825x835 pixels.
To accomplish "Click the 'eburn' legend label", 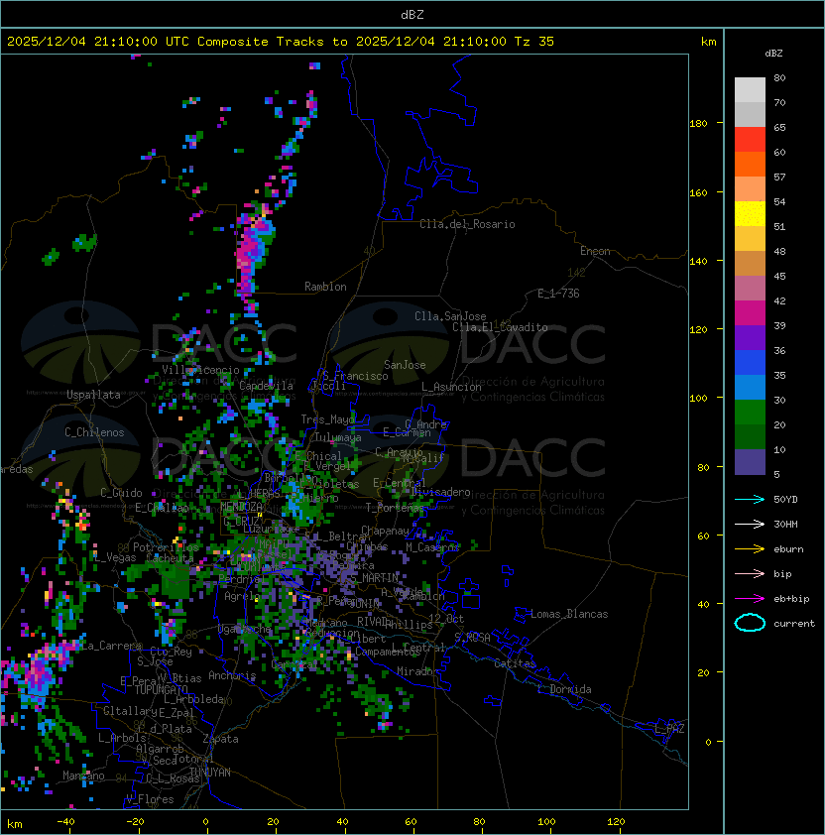I will click(x=788, y=549).
